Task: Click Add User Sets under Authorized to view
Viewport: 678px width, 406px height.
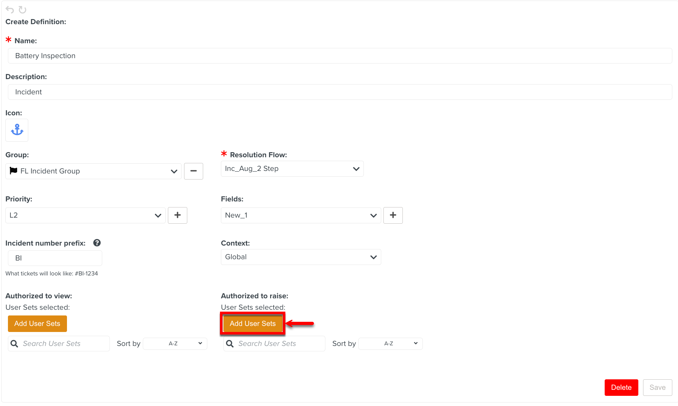Action: tap(37, 323)
